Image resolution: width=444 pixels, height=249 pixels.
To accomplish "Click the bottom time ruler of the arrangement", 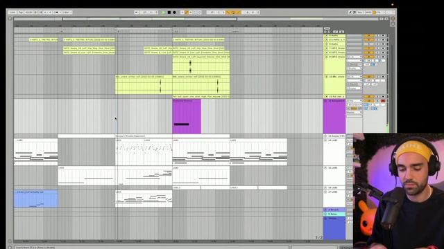I will (168, 241).
